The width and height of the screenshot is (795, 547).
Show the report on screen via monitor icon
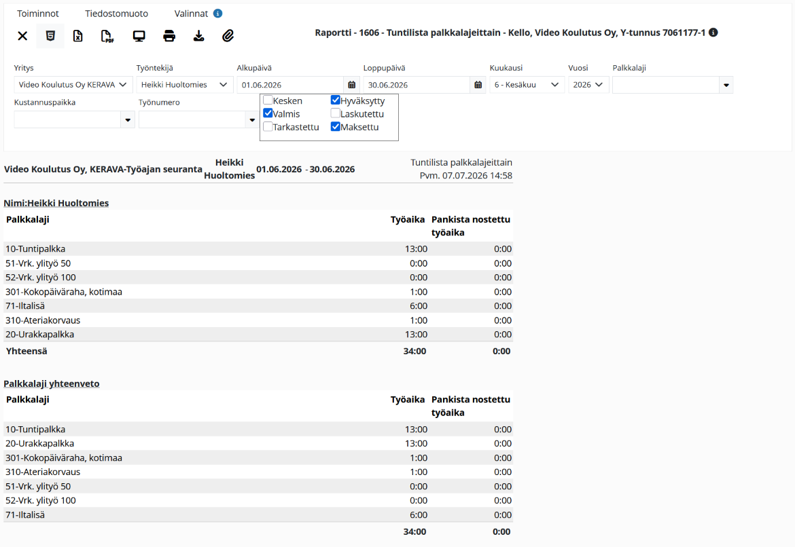pos(139,36)
